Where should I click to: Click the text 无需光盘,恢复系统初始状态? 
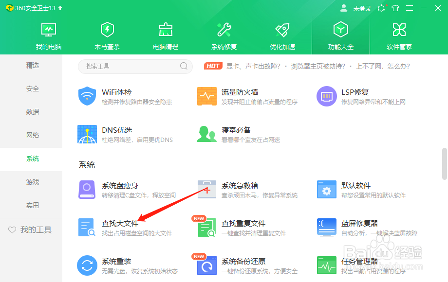click(x=140, y=271)
